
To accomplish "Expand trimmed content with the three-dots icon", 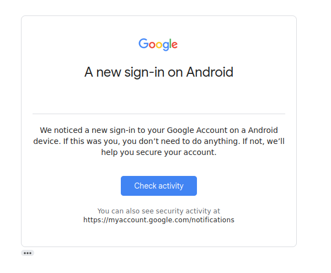I will (28, 253).
